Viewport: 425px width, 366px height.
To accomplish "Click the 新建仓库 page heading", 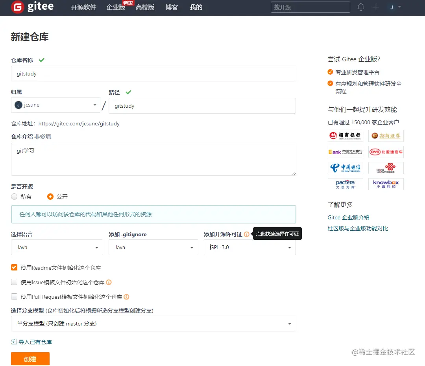I will click(30, 37).
